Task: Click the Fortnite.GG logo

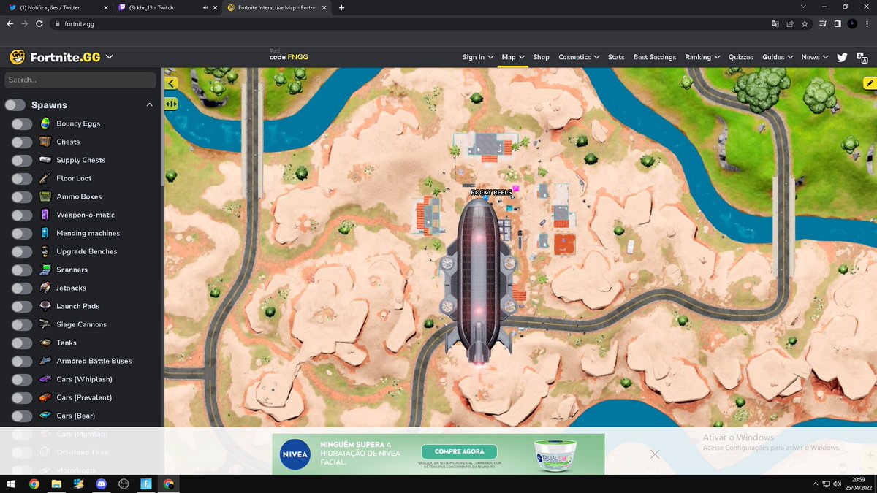Action: click(56, 57)
